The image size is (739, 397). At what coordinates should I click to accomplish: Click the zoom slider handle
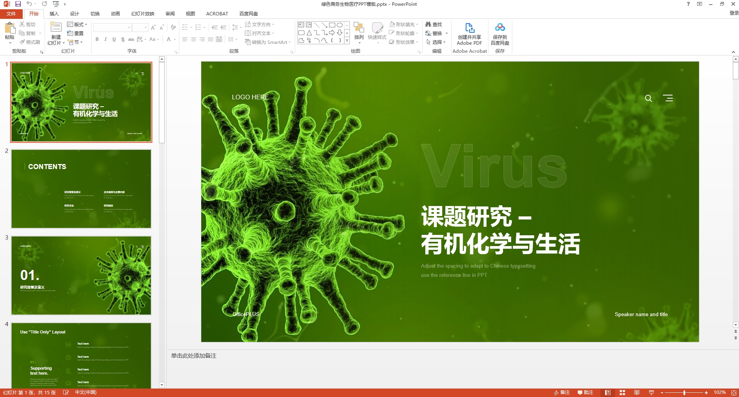pyautogui.click(x=684, y=392)
